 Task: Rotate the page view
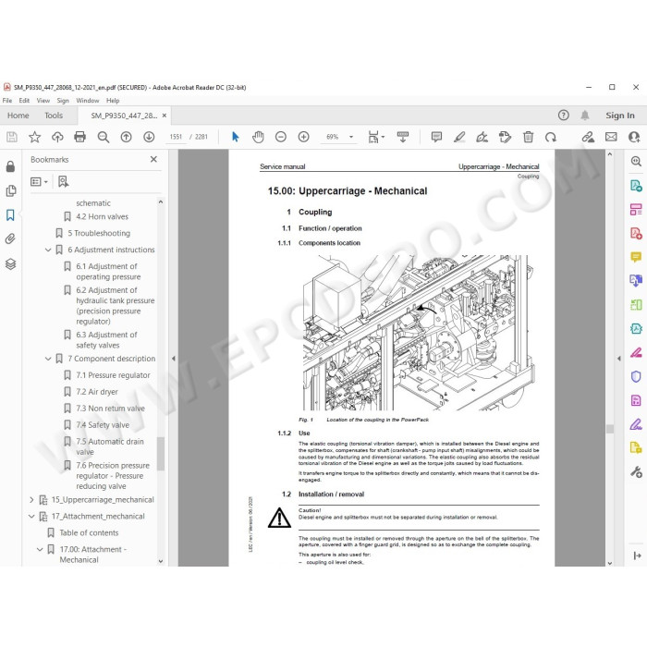[x=551, y=137]
